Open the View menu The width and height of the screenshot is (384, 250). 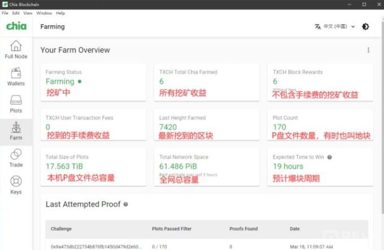[28, 13]
